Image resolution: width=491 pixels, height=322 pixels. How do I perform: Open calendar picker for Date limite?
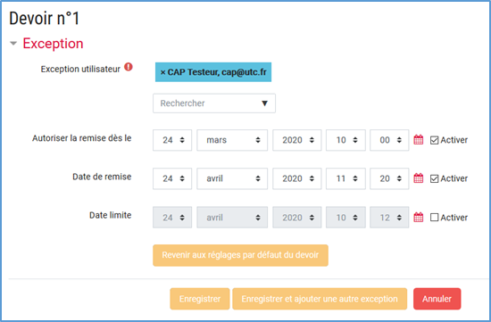(x=419, y=217)
